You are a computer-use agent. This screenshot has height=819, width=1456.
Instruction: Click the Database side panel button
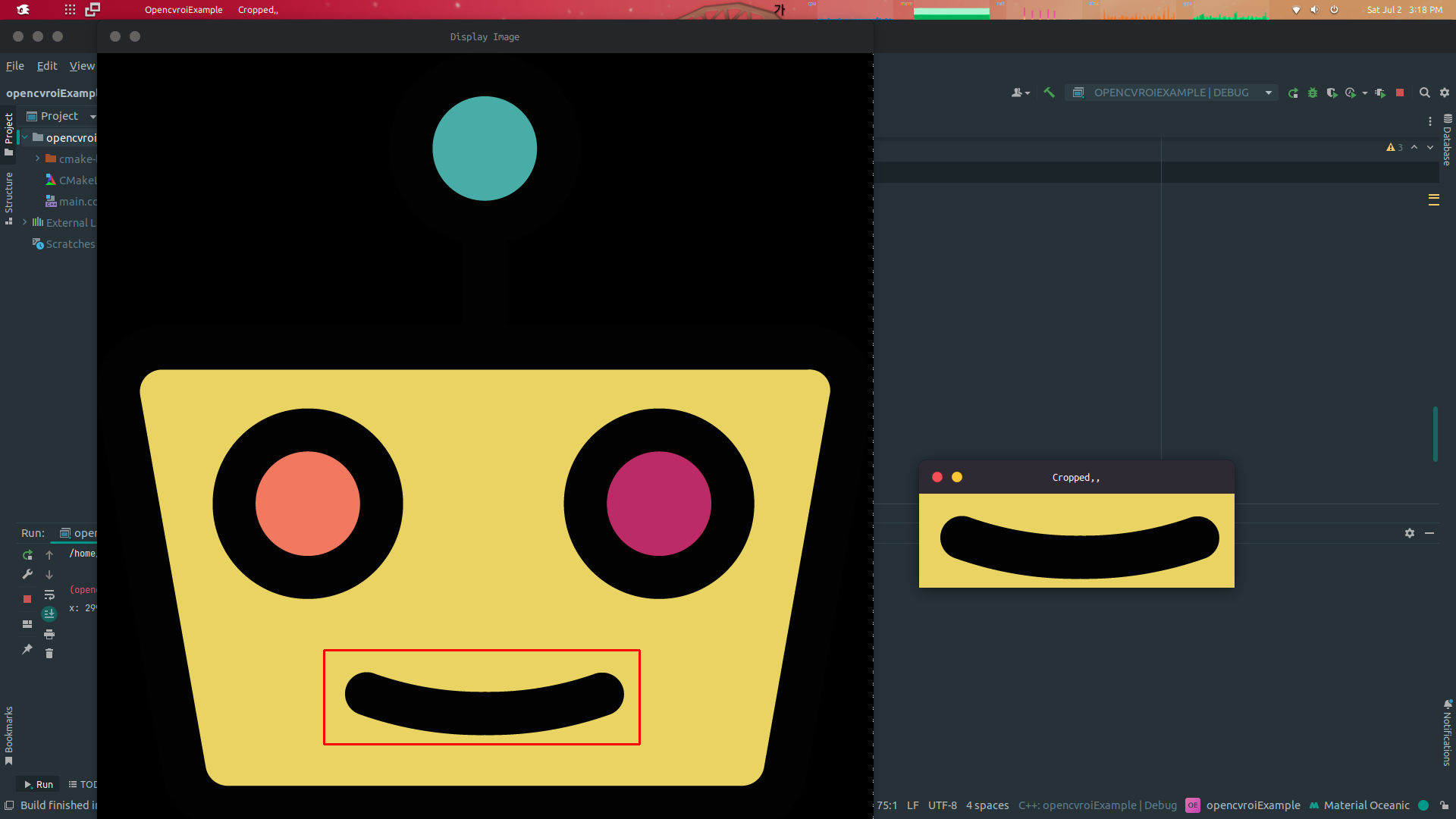[x=1447, y=140]
